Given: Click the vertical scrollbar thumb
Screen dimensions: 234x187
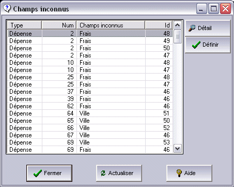Looking at the screenshot, I should point(177,36).
